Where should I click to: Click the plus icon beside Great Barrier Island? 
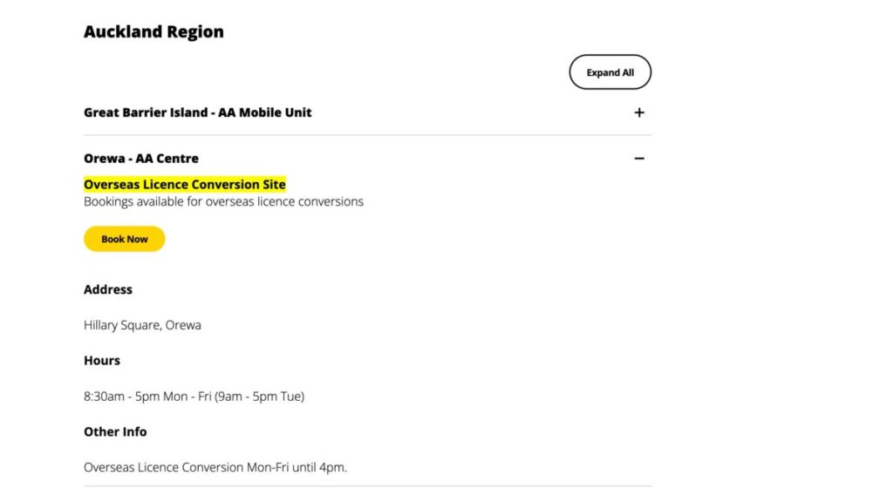[639, 112]
